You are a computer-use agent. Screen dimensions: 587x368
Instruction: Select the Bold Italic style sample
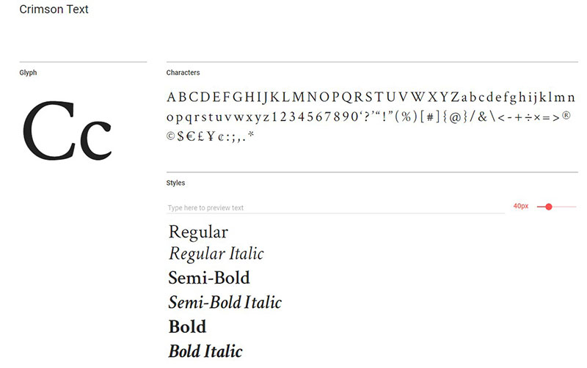205,351
